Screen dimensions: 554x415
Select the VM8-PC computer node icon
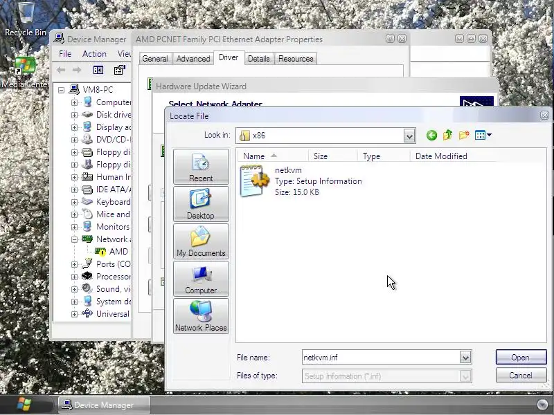pos(74,89)
